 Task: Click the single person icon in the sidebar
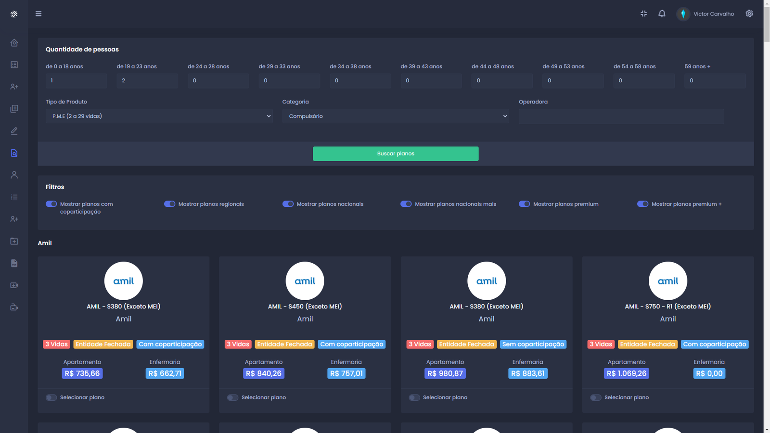click(14, 175)
